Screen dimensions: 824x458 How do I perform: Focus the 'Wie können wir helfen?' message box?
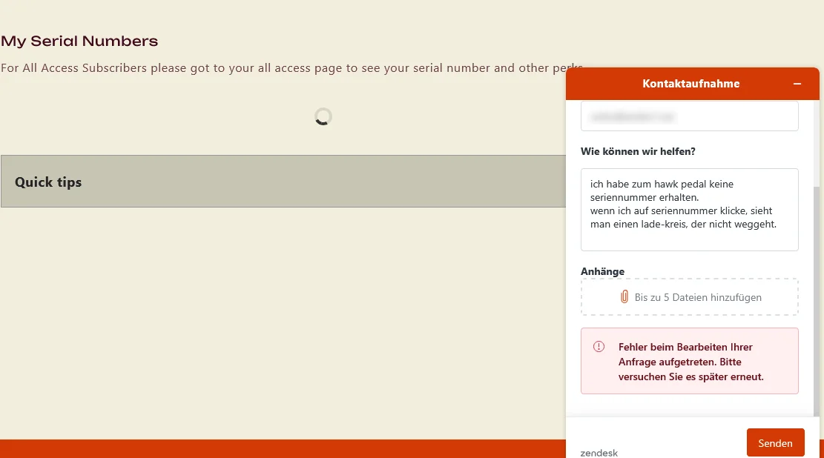point(690,210)
